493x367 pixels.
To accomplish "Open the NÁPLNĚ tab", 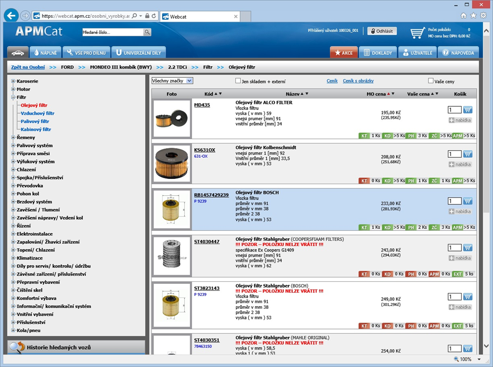I will point(45,52).
